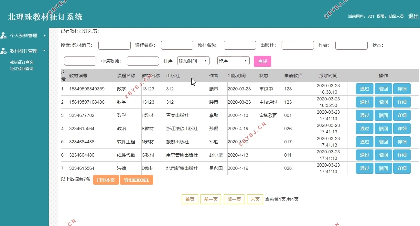
Task: Approve F教材 row with 通过
Action: tap(365, 115)
